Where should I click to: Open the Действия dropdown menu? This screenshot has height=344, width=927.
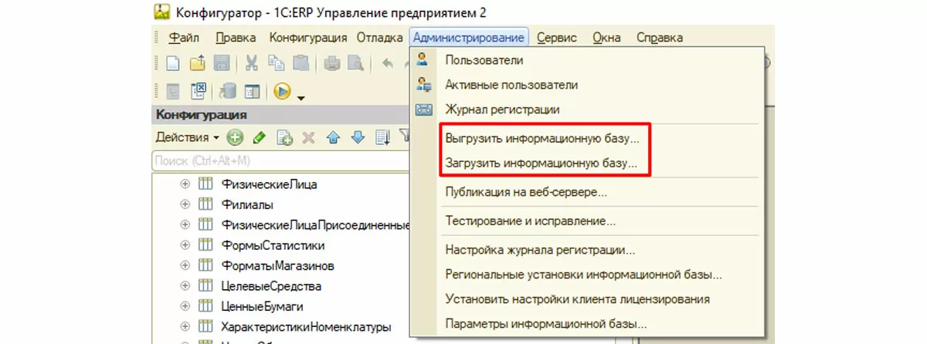[x=188, y=137]
